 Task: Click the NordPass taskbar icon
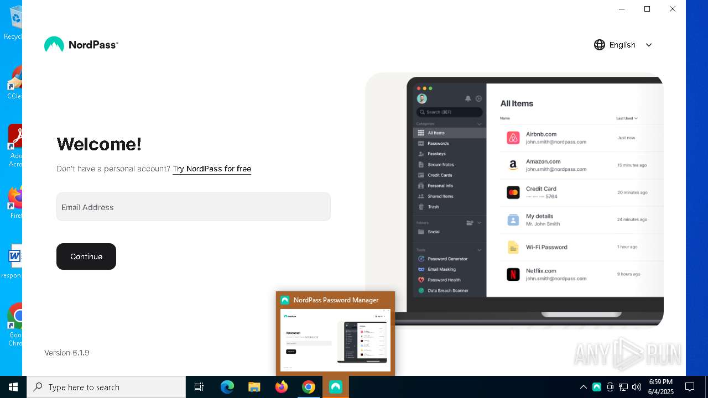336,387
